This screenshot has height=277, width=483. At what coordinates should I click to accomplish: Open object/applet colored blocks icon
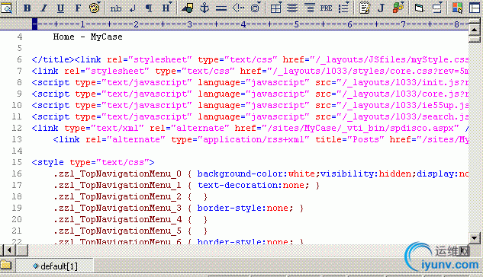[398, 8]
